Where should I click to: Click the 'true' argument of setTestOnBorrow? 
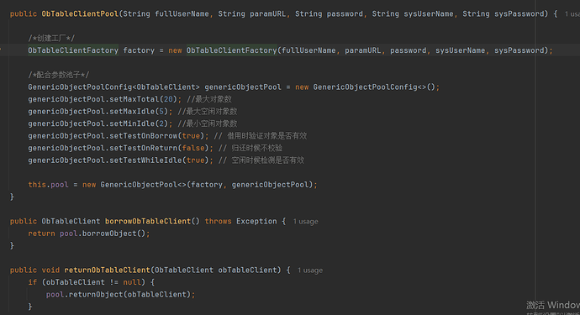tap(191, 136)
